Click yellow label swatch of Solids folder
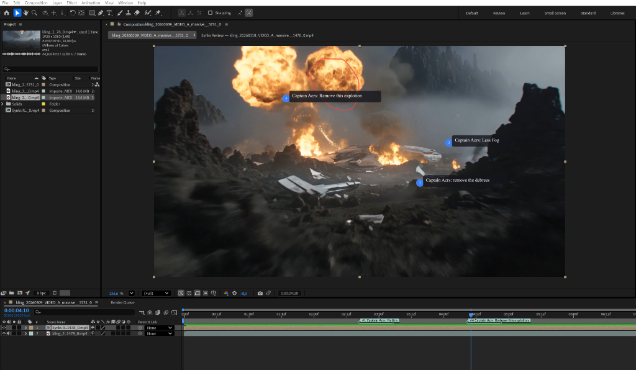The height and width of the screenshot is (370, 636). click(44, 104)
